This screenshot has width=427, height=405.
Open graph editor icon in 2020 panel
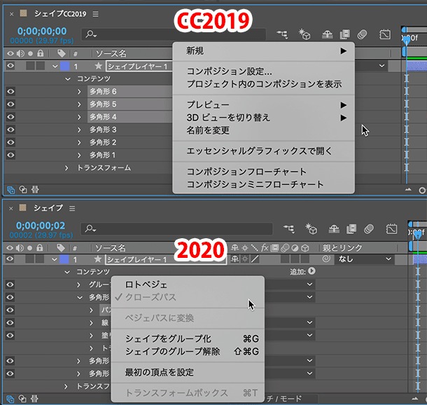(391, 229)
